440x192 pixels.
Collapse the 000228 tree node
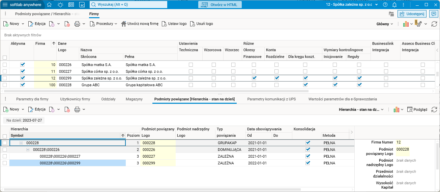pyautogui.click(x=21, y=143)
